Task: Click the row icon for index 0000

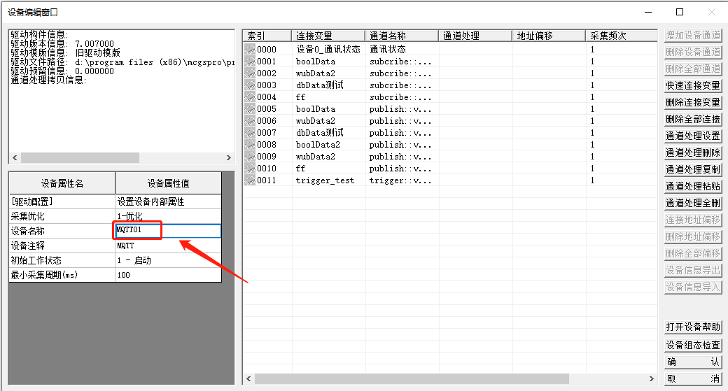Action: (249, 50)
